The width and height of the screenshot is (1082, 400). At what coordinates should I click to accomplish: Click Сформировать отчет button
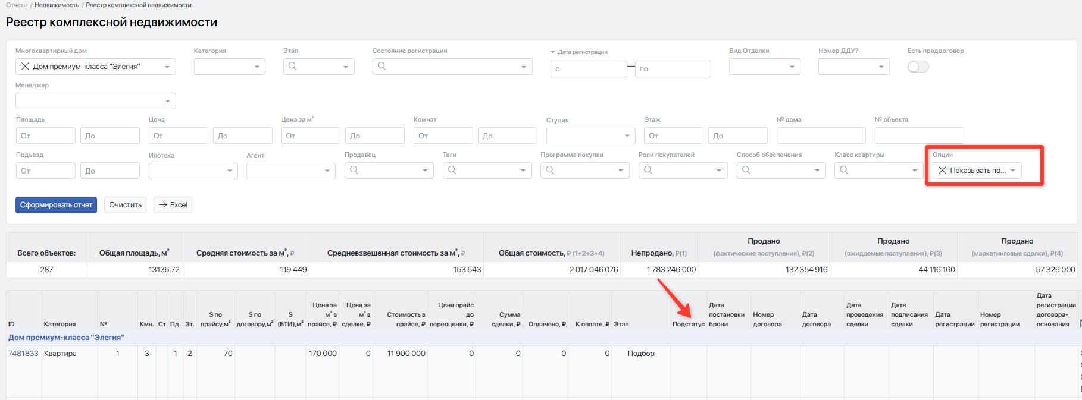click(56, 205)
